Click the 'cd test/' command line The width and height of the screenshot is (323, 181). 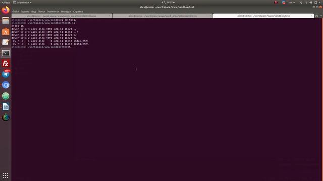click(44, 20)
